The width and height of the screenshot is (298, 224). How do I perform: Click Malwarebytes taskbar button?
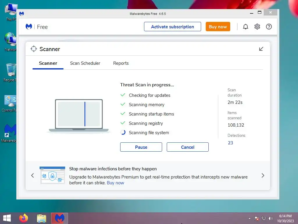[59, 218]
